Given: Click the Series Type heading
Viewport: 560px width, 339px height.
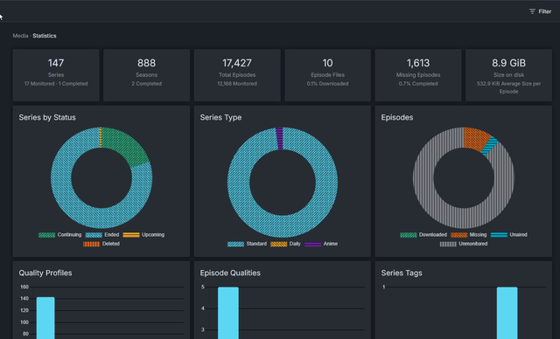Looking at the screenshot, I should click(220, 117).
